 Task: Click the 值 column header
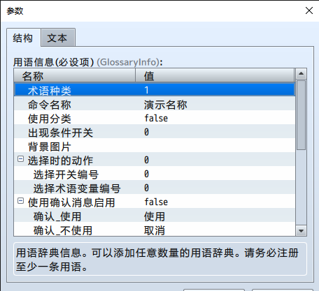point(215,75)
